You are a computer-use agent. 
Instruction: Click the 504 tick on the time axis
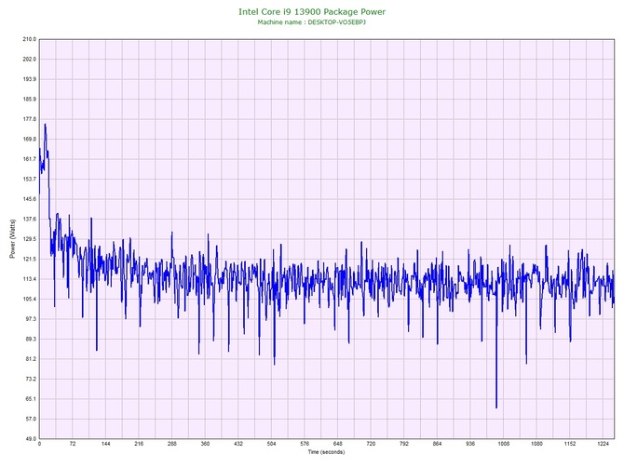point(271,444)
